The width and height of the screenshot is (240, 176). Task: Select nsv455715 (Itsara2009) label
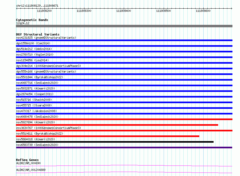pyautogui.click(x=34, y=105)
